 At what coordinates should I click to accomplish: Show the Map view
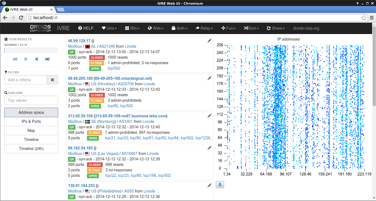tap(31, 131)
